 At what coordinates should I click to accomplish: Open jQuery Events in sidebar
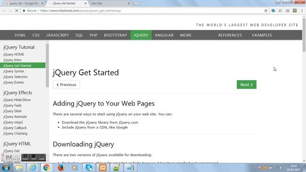[x=13, y=82]
